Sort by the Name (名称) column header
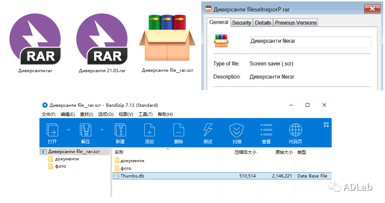 (119, 152)
